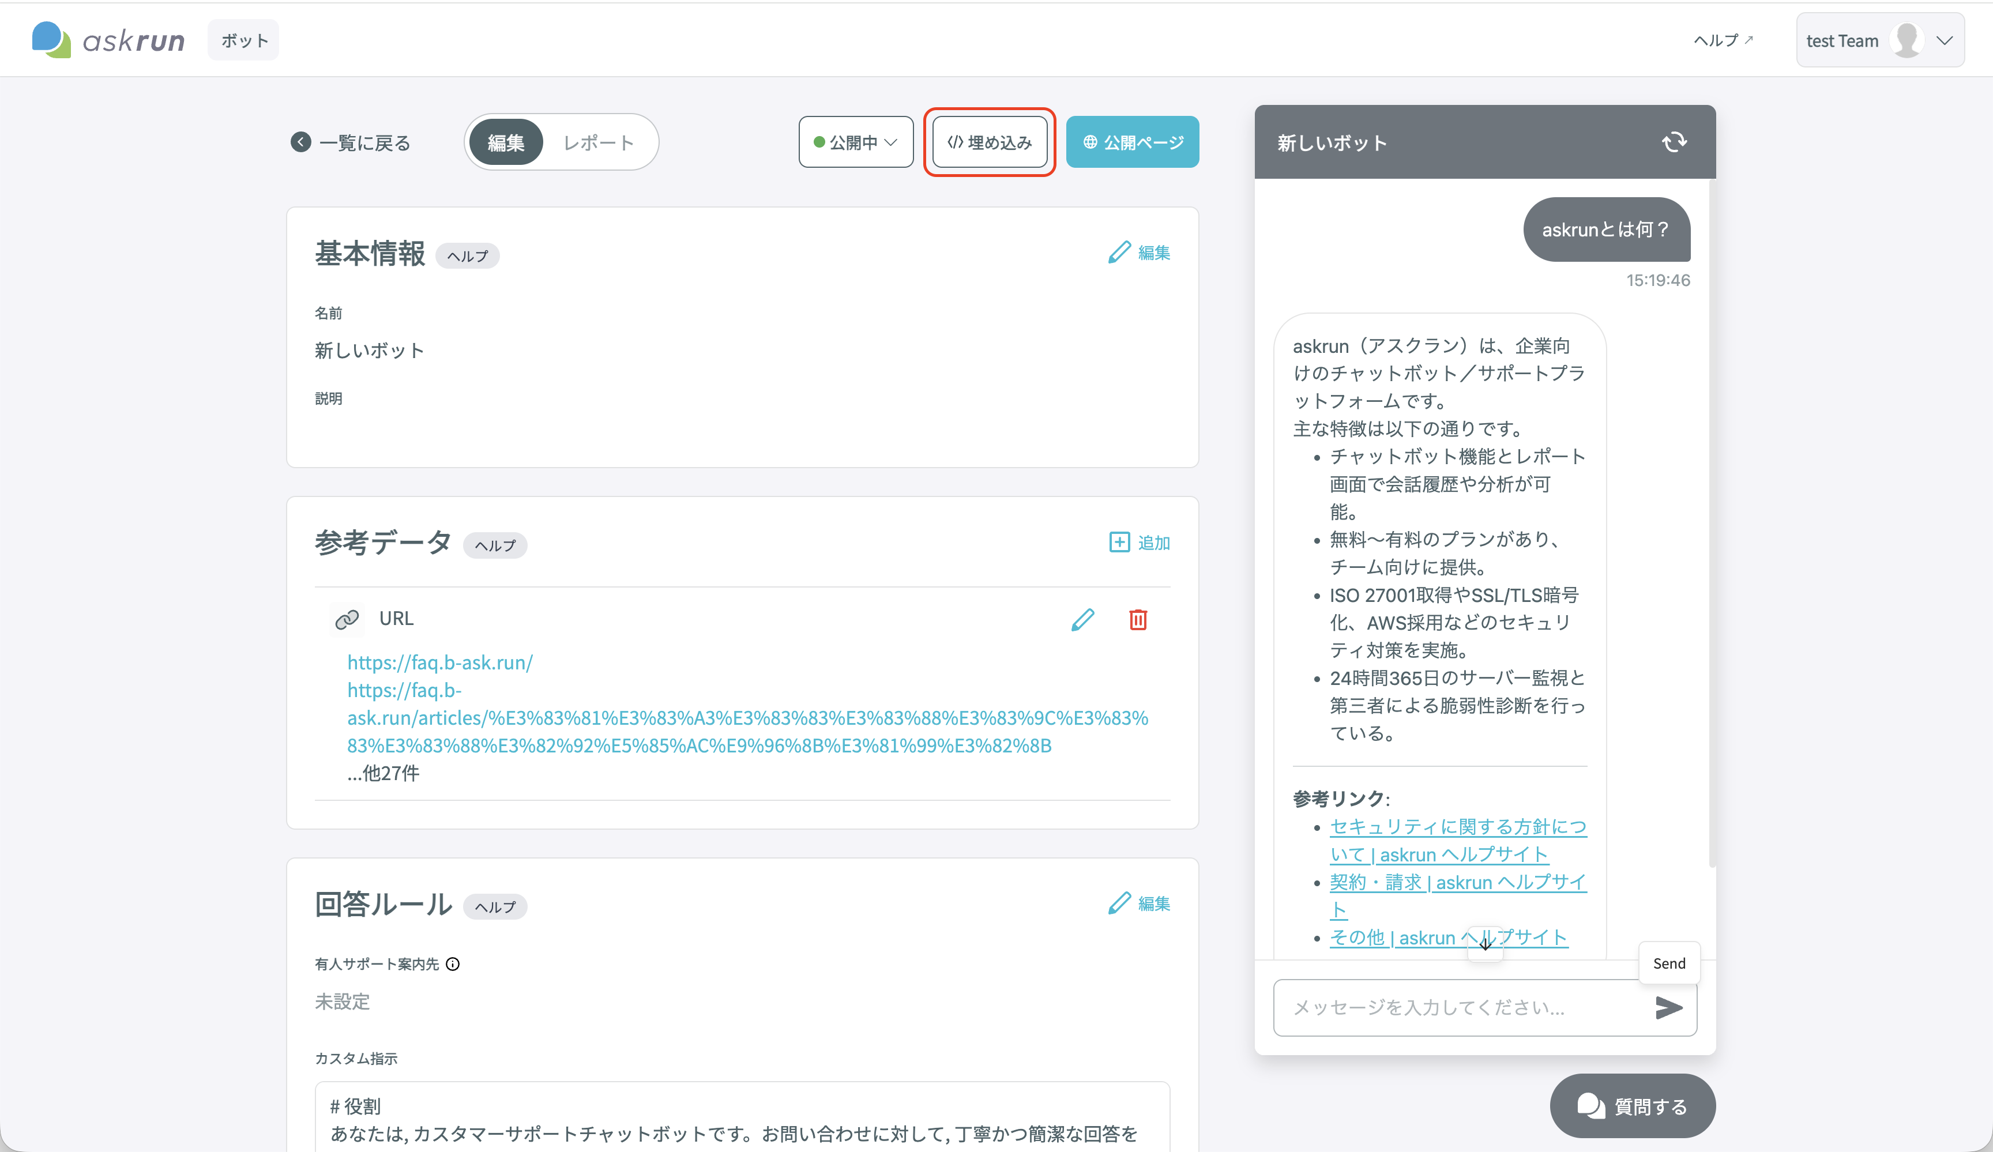This screenshot has width=1993, height=1152.
Task: Delete the URL entry with trash icon
Action: pyautogui.click(x=1137, y=620)
